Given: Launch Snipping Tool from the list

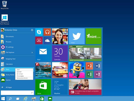Looking at the screenshot, I should pos(17,59).
